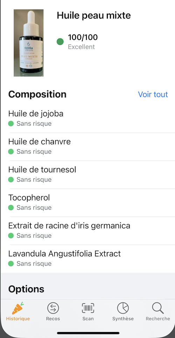View the Tocopherol ingredient entry
The width and height of the screenshot is (175, 338).
[87, 203]
